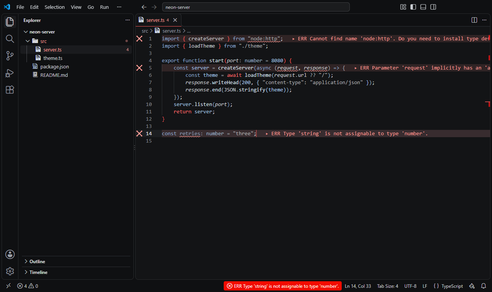
Task: Open the Selection menu
Action: point(55,7)
